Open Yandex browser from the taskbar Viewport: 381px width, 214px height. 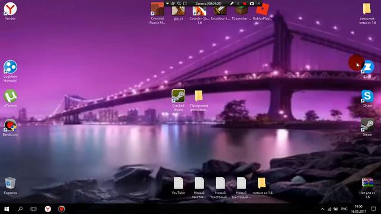click(x=48, y=209)
